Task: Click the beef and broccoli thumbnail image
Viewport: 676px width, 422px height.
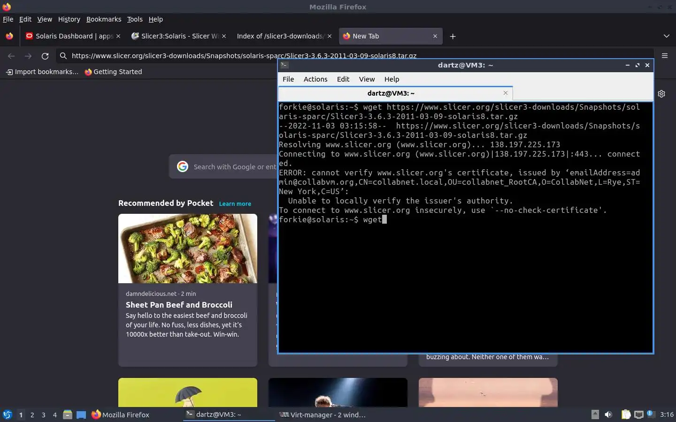Action: pos(188,249)
